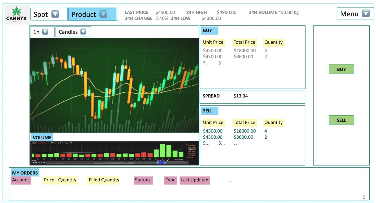376x203 pixels.
Task: Click the MY ORDERS section title
Action: click(25, 173)
